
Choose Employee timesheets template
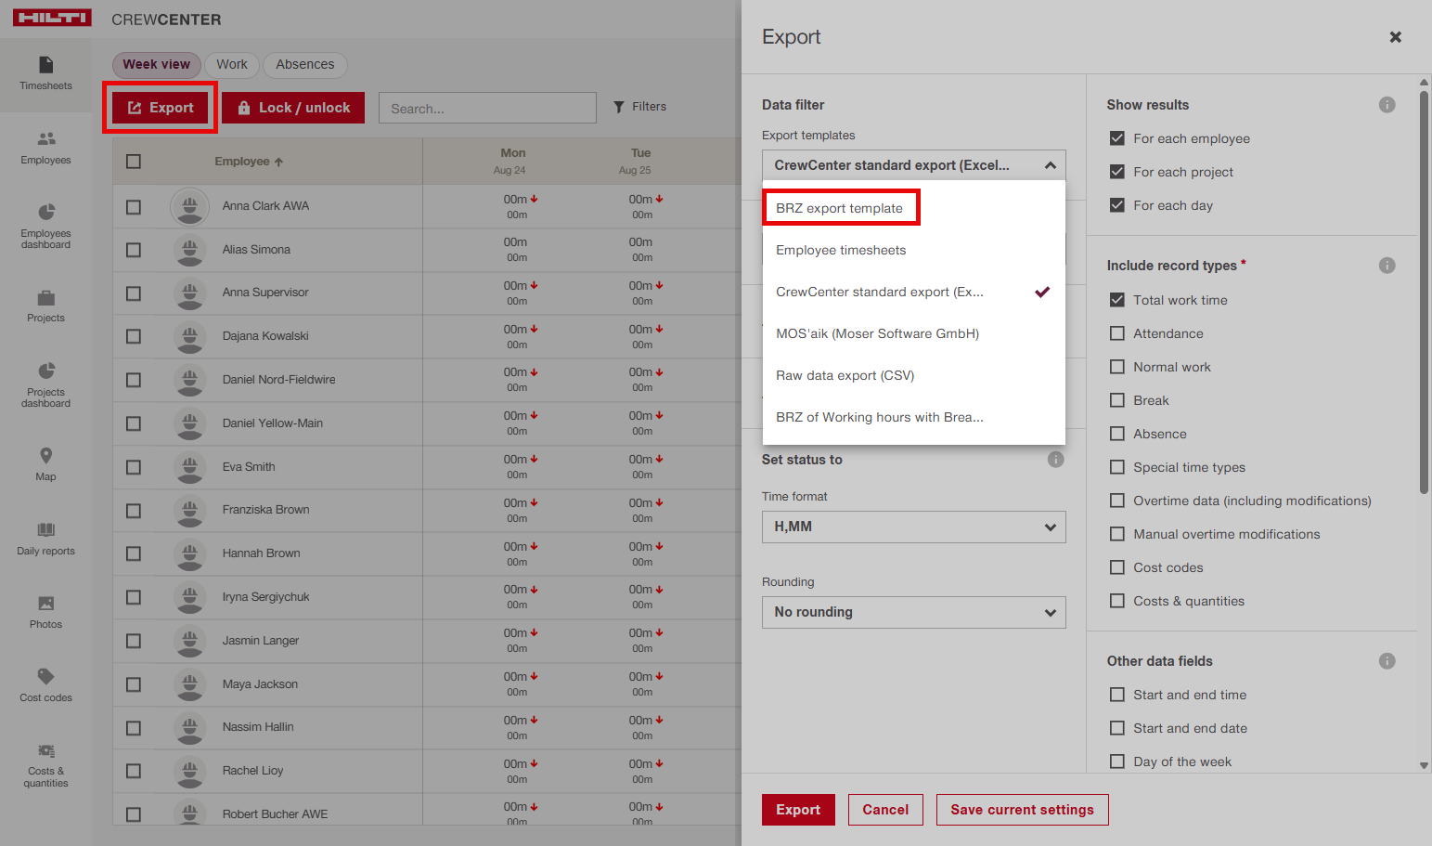pos(913,250)
